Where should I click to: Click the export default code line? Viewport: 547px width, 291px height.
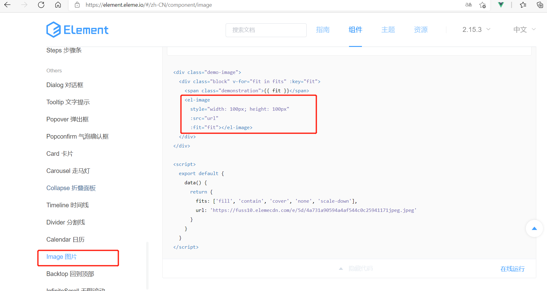202,174
